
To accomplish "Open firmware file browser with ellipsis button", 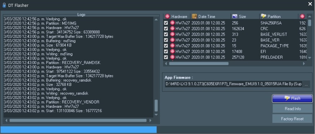I will pos(306,84).
